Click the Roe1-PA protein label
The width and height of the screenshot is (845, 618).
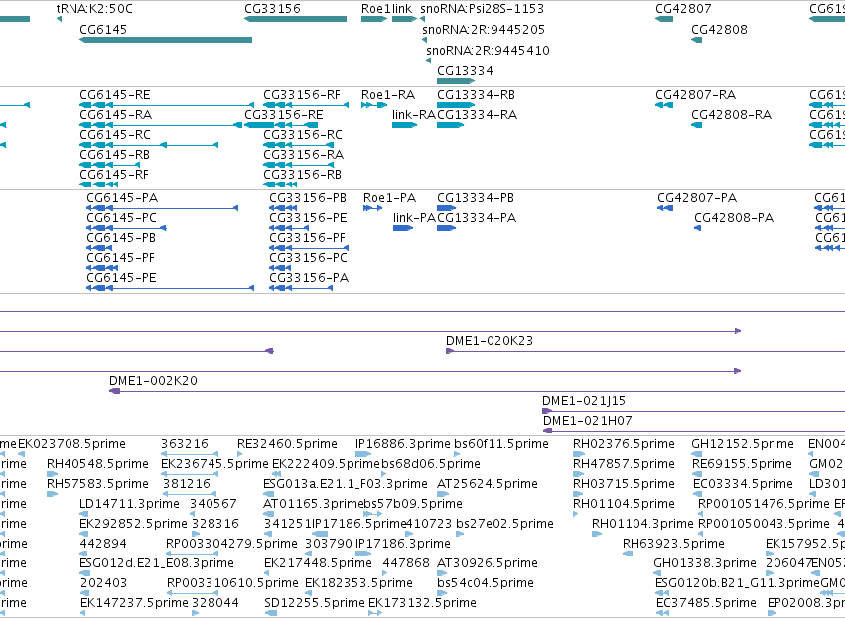click(390, 198)
